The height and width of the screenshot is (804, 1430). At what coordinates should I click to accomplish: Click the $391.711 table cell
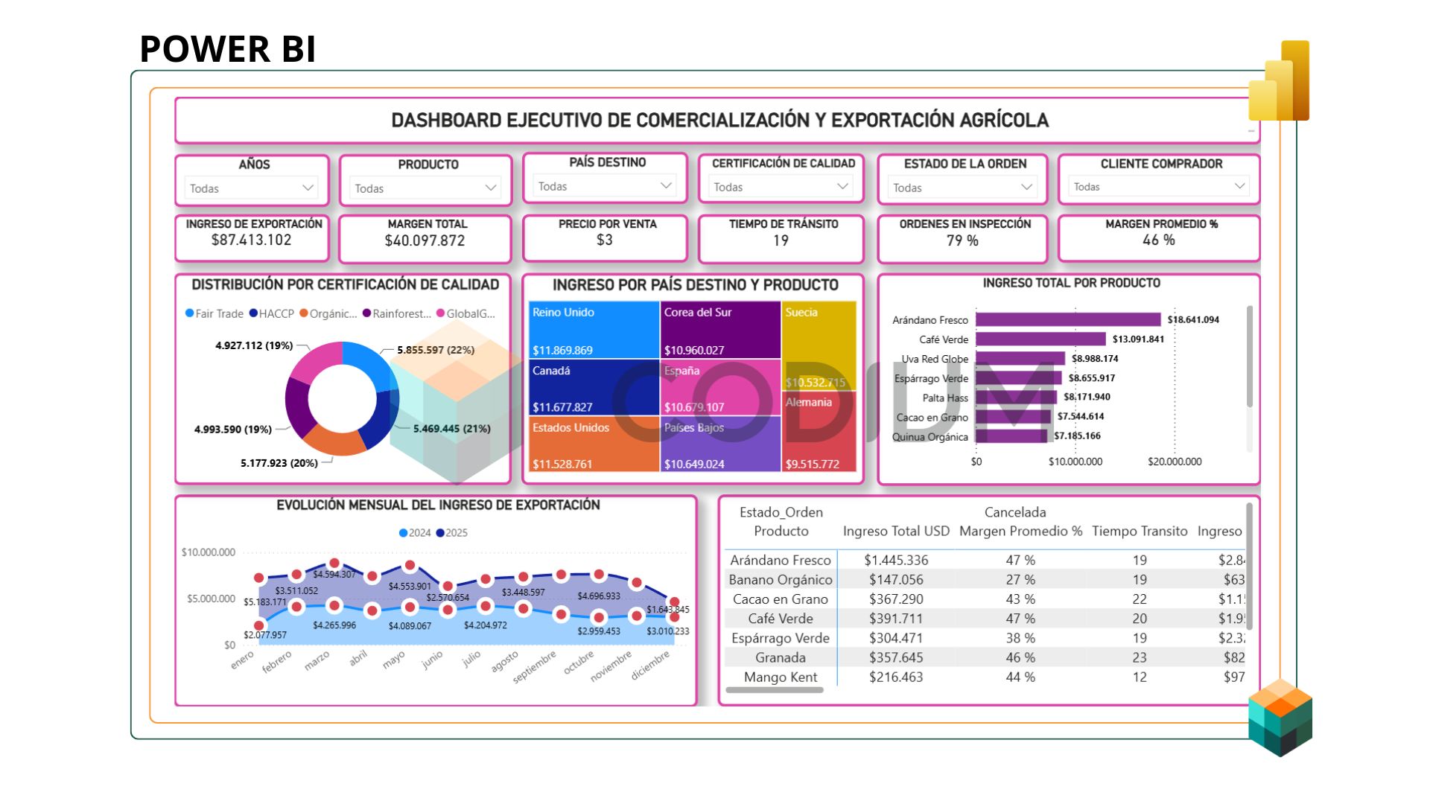[896, 618]
